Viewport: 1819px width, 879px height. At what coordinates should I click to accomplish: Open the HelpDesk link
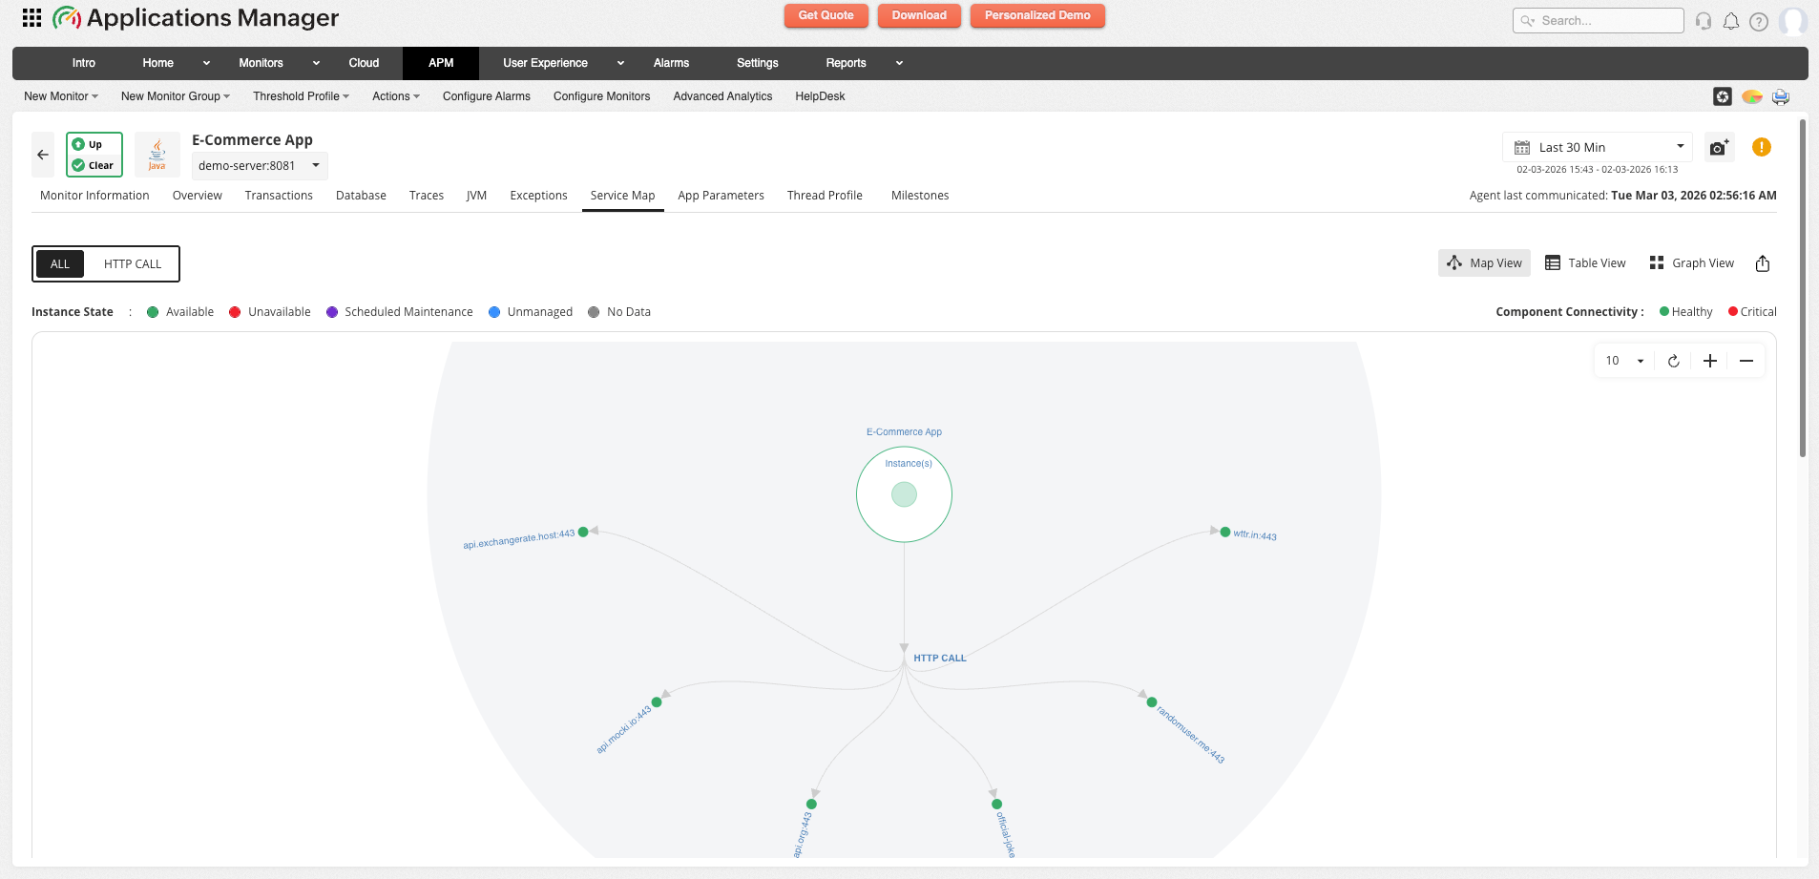click(820, 96)
